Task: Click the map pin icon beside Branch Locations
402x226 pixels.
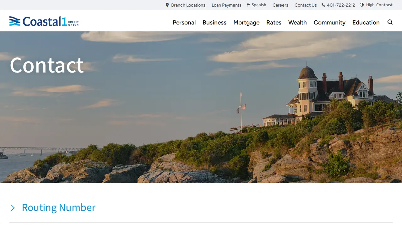Action: [x=167, y=5]
